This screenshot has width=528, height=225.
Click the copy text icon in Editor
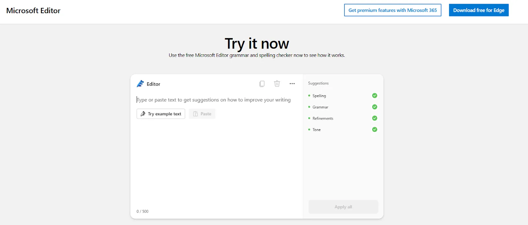pos(262,84)
